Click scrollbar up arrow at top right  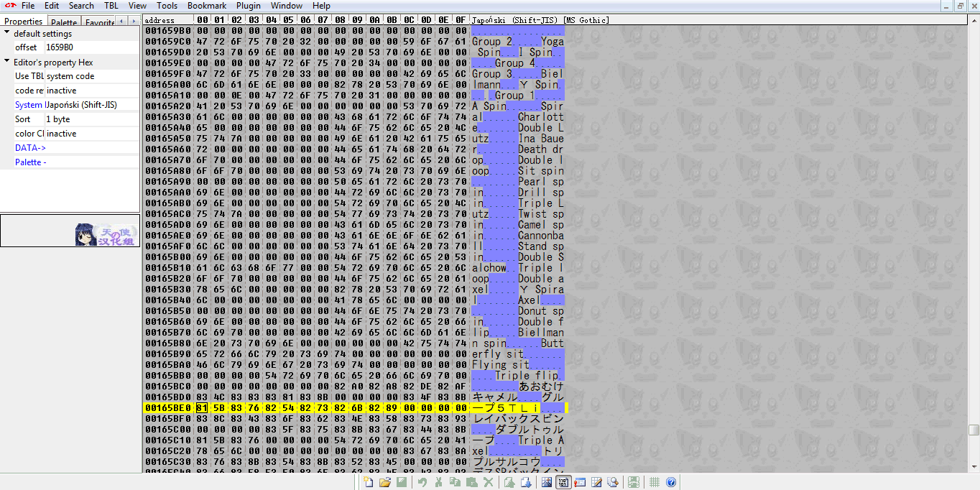coord(974,20)
